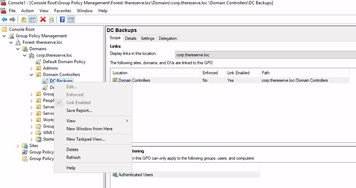Select Default Domain Policy in the tree

pyautogui.click(x=64, y=62)
